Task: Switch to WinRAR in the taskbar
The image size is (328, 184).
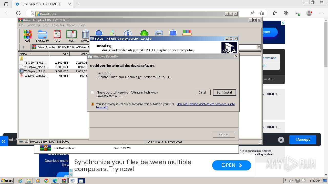Action: (x=64, y=181)
